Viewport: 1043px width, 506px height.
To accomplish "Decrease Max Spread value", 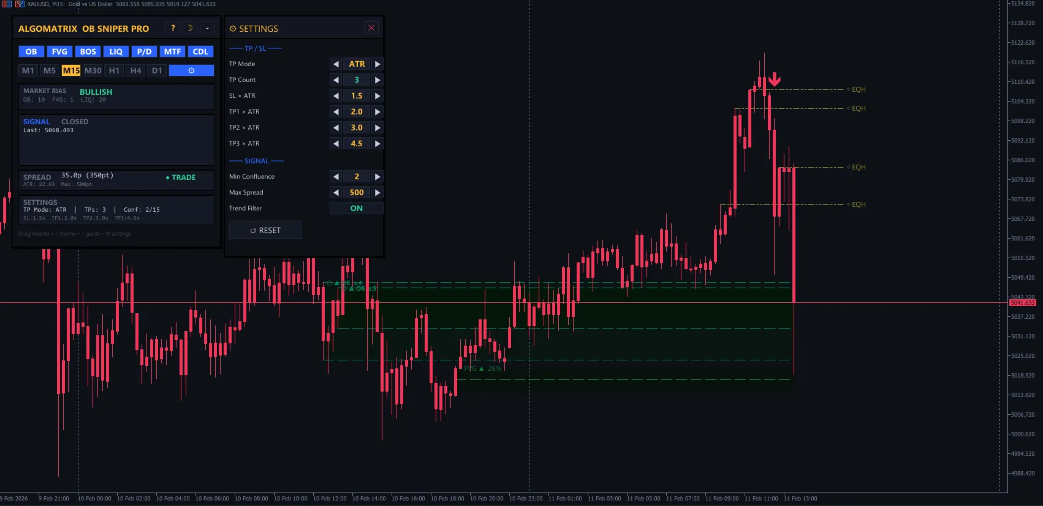I will click(x=336, y=192).
